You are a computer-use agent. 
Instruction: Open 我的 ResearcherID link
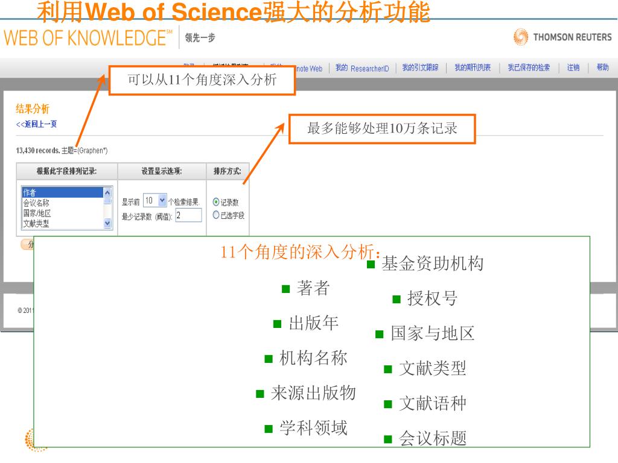[362, 68]
